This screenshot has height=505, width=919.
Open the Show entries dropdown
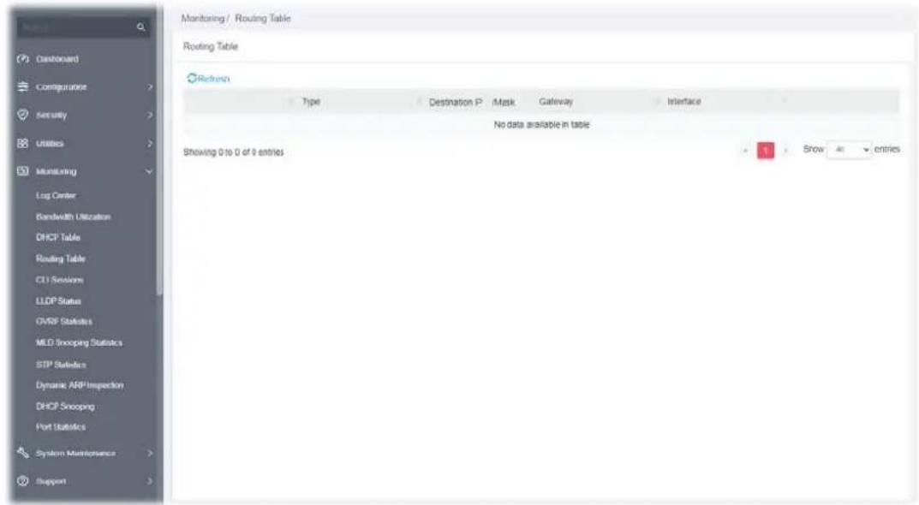coord(850,150)
